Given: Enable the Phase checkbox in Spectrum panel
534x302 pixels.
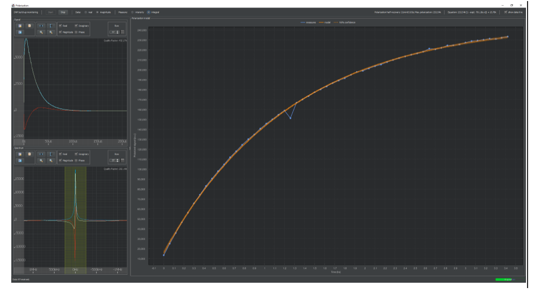Looking at the screenshot, I should pyautogui.click(x=77, y=160).
